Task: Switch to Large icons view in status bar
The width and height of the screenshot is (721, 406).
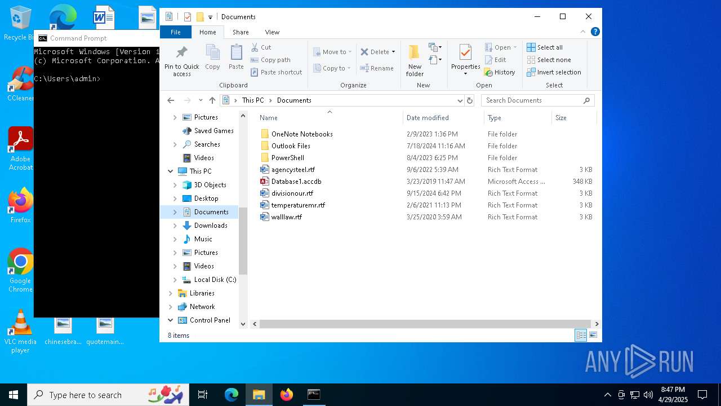Action: (x=593, y=336)
